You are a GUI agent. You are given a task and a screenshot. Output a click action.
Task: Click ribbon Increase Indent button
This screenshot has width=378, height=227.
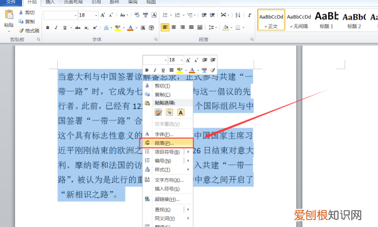(x=212, y=15)
